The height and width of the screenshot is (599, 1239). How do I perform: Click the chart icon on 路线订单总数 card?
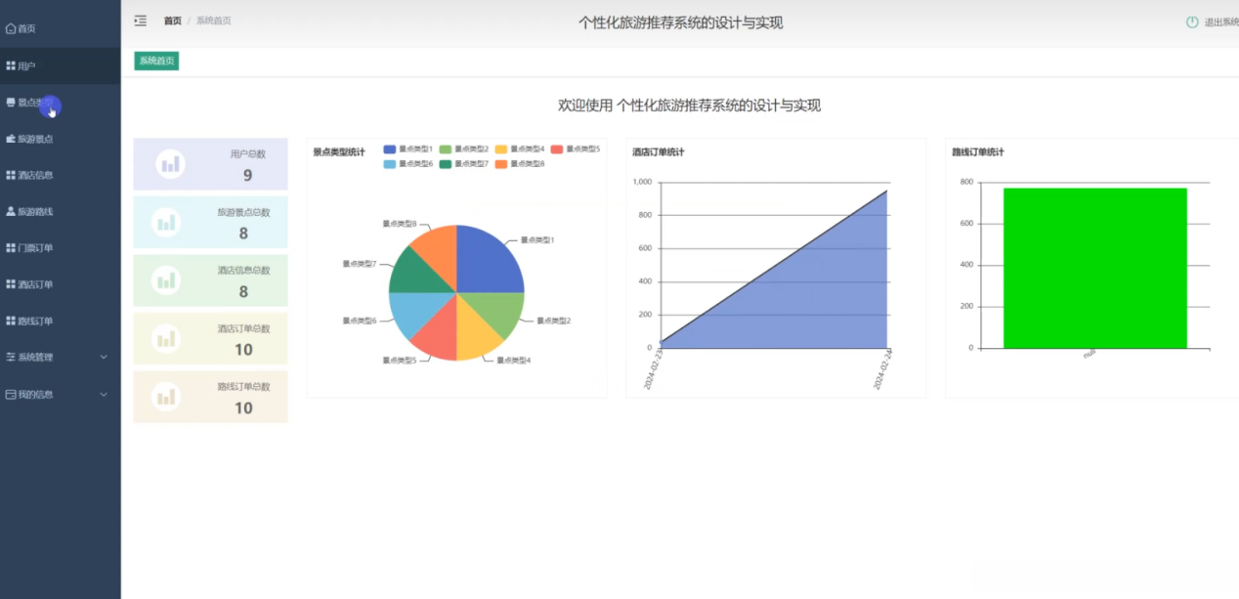166,397
